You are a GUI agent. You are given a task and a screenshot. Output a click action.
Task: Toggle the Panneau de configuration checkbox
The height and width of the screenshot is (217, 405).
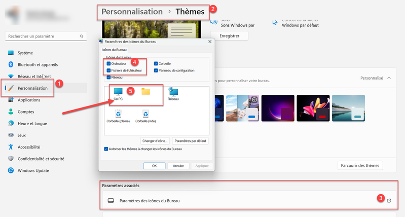click(156, 70)
